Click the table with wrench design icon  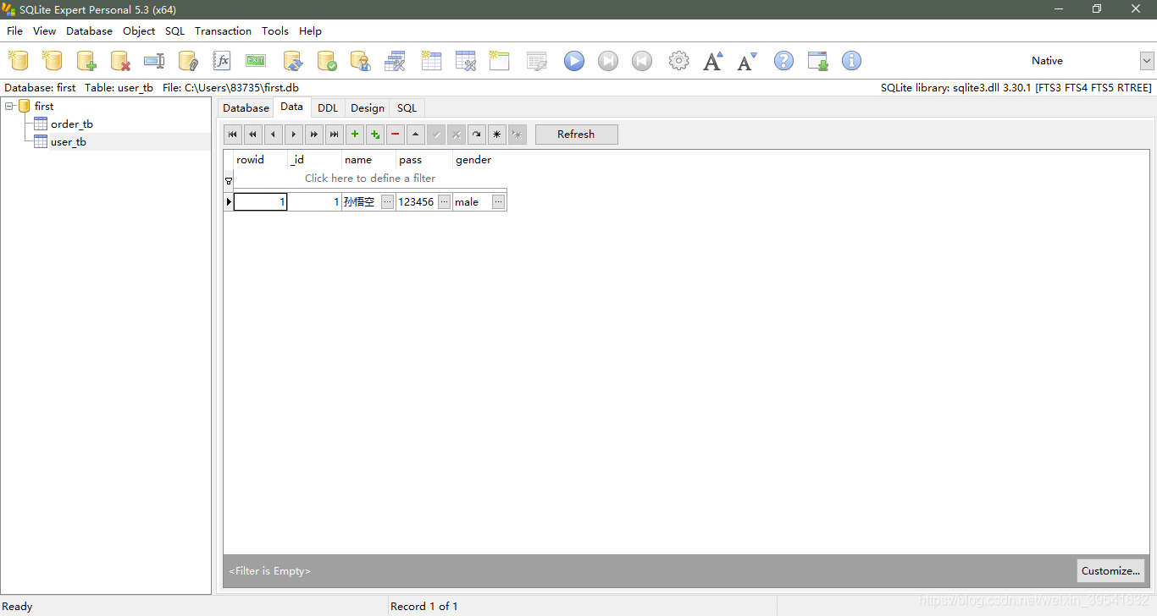point(466,61)
